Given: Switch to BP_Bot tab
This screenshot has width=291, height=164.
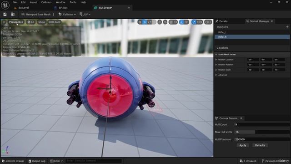Looking at the screenshot, I should coord(63,8).
